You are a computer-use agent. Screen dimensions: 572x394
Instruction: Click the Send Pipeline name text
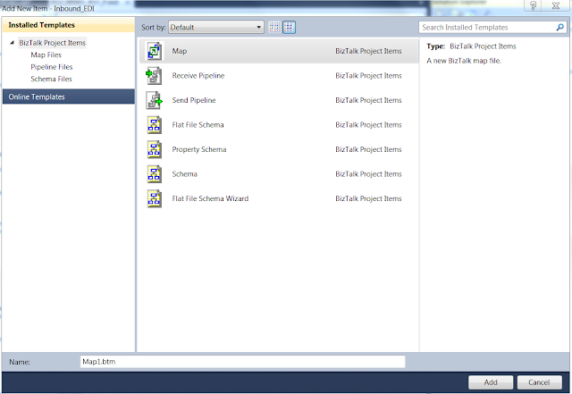tap(194, 100)
